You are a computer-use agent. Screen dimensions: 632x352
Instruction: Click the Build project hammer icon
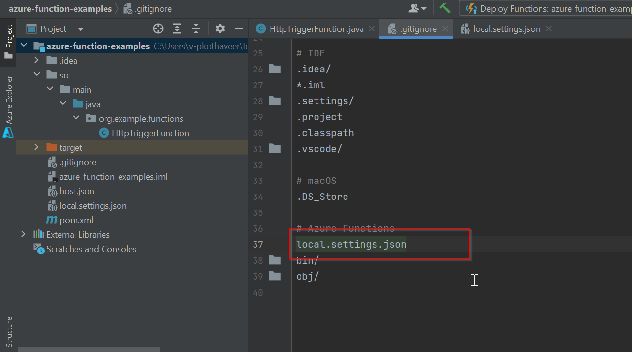pyautogui.click(x=445, y=9)
